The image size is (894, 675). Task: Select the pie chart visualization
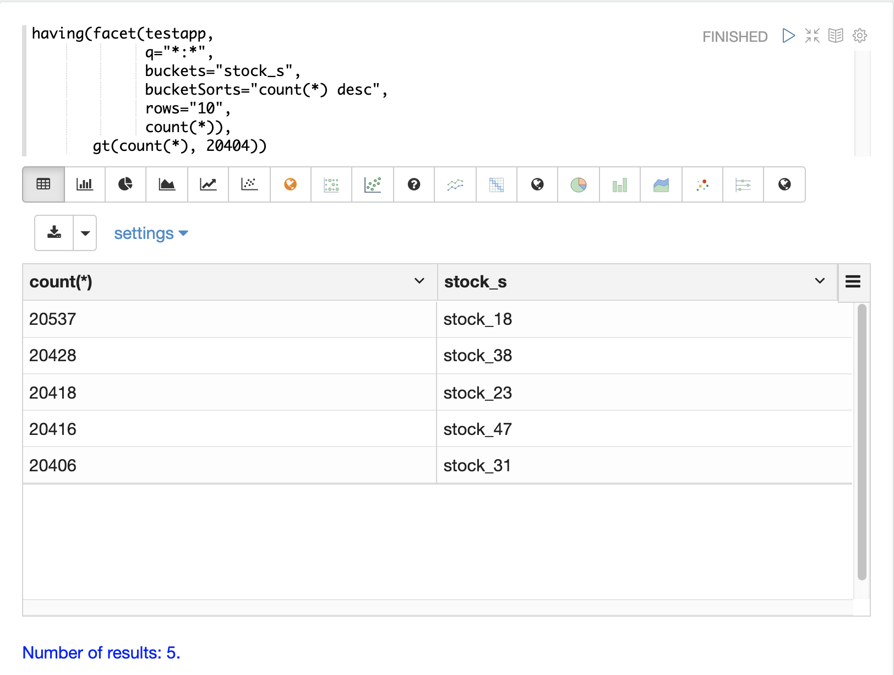126,184
